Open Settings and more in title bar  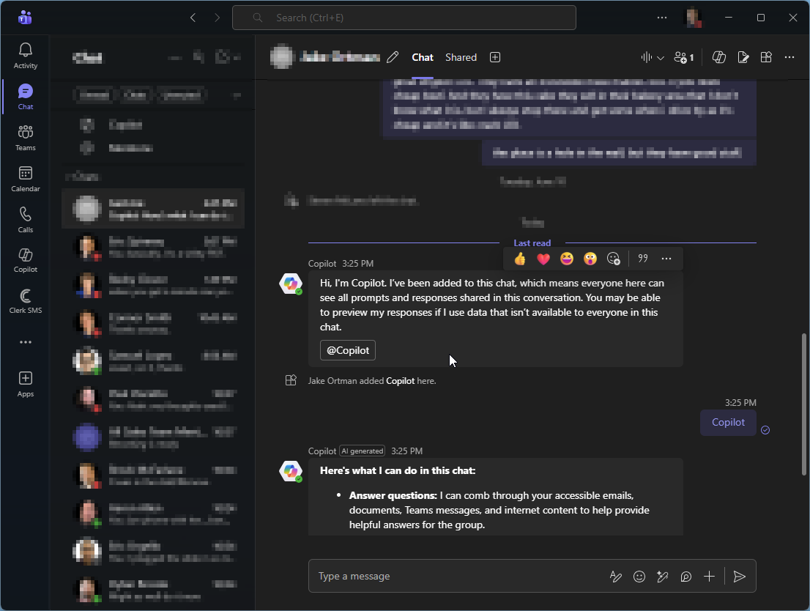662,18
